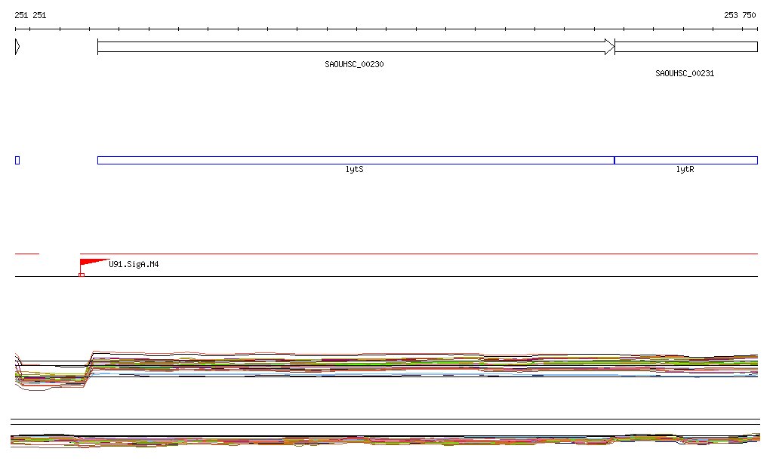The width and height of the screenshot is (773, 461).
Task: Click the long red transcript line
Action: (419, 254)
